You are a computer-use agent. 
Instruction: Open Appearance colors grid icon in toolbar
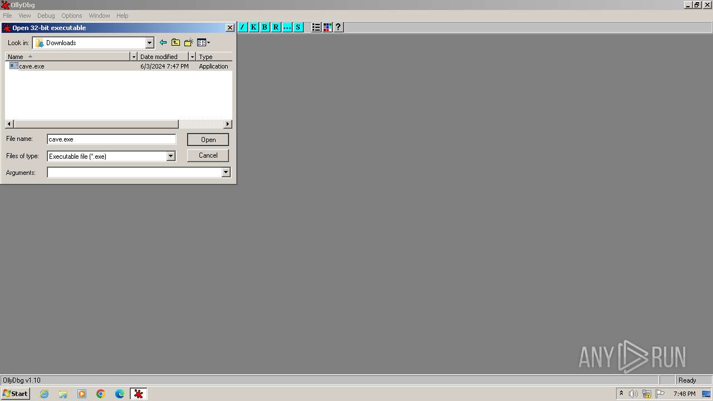click(328, 27)
